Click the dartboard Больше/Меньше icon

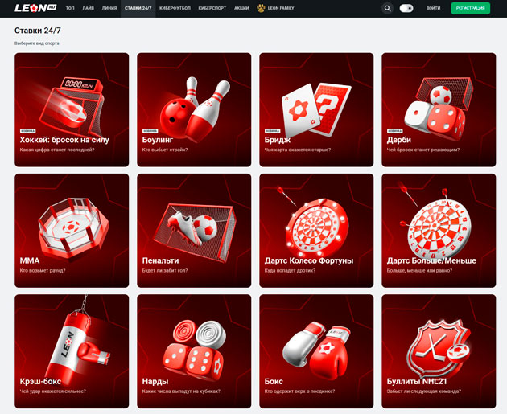(x=436, y=223)
